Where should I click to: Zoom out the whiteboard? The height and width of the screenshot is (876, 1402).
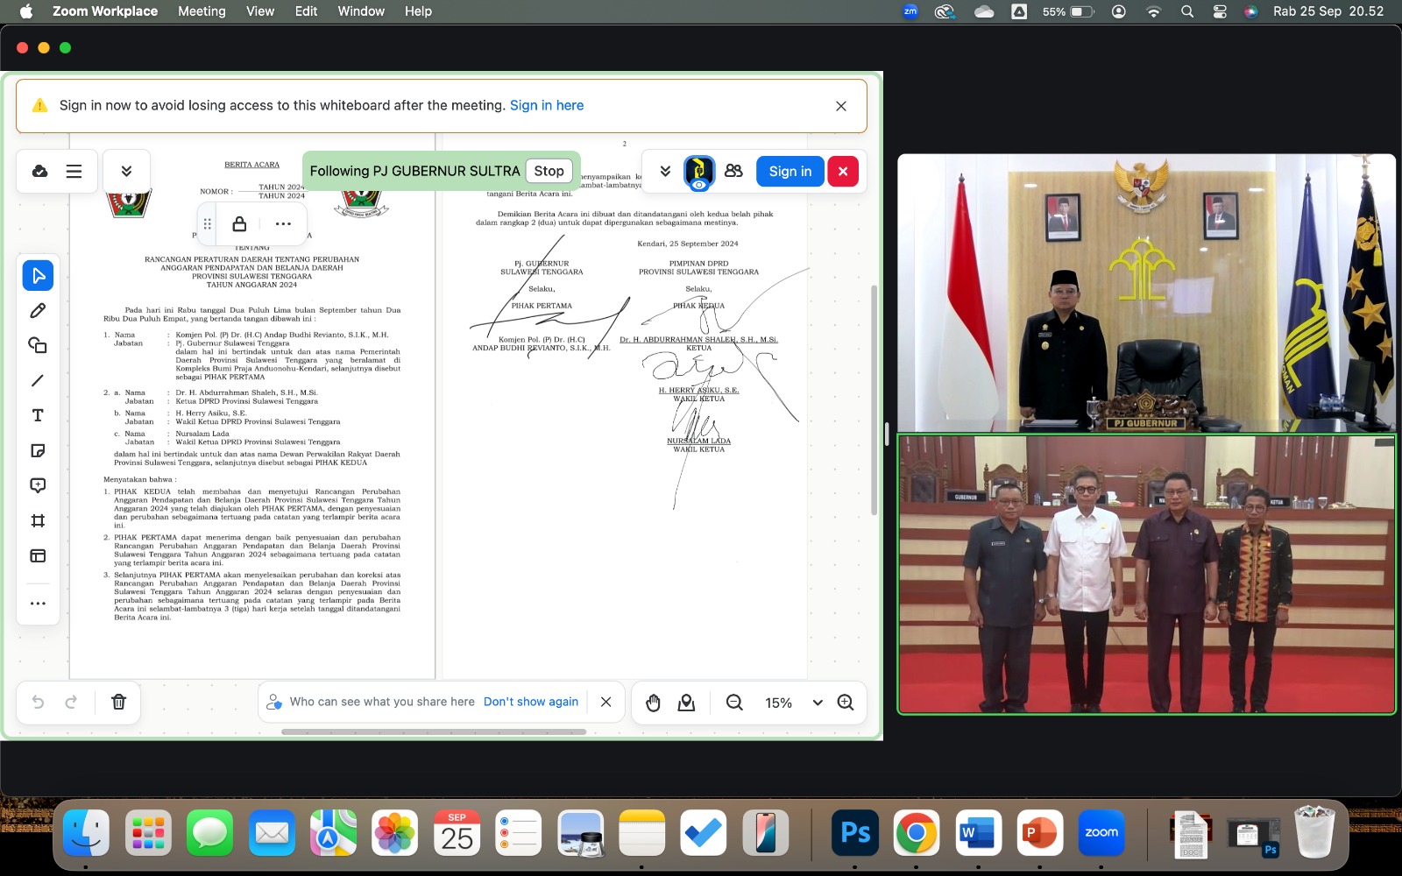pyautogui.click(x=734, y=703)
